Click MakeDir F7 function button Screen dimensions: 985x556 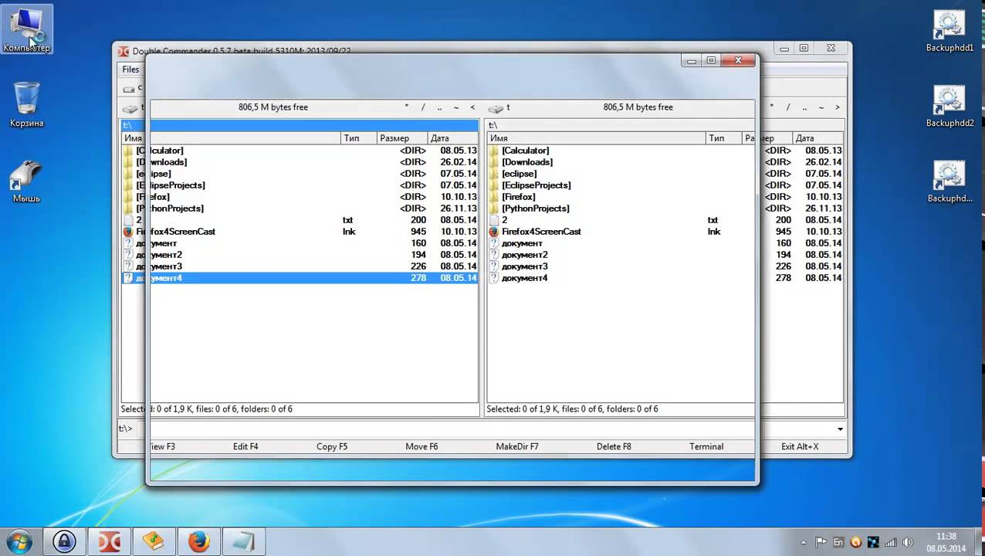(x=517, y=446)
